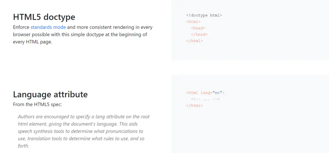Click the opening '<html>' tag in doctype example
The width and height of the screenshot is (329, 153).
[193, 21]
